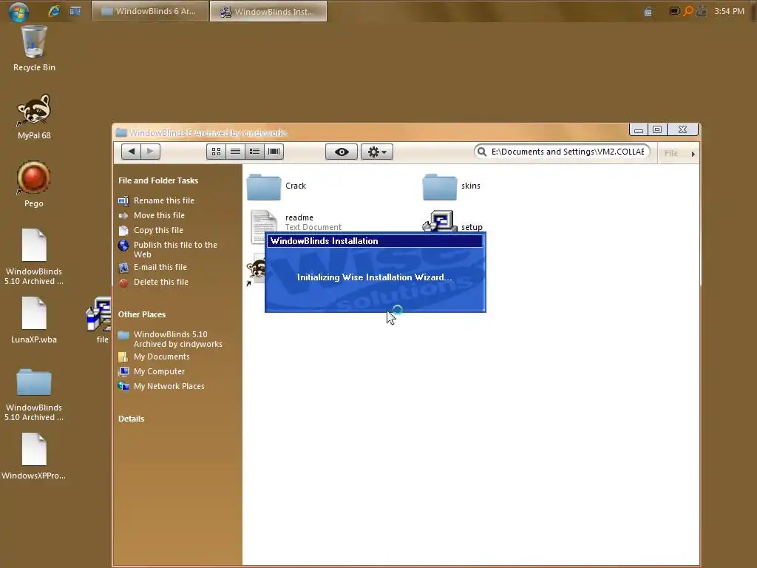
Task: Select the setup installer file
Action: pos(452,222)
